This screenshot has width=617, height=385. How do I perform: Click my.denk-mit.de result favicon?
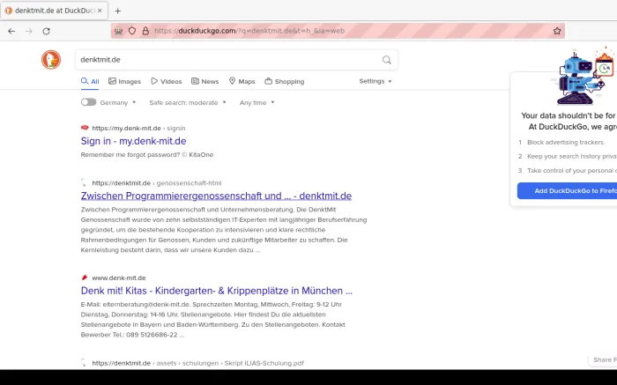(x=85, y=128)
